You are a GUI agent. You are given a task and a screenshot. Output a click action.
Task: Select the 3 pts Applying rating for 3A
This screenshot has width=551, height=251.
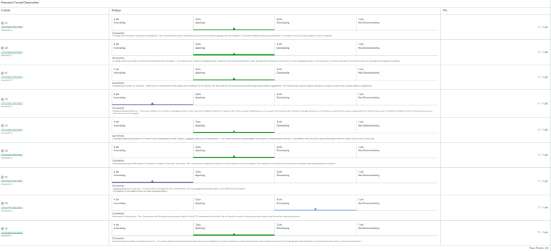[x=234, y=127]
